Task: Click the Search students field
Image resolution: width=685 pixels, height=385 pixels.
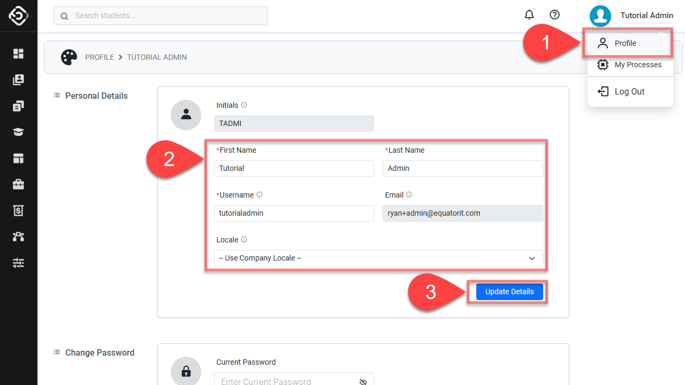Action: [x=161, y=15]
